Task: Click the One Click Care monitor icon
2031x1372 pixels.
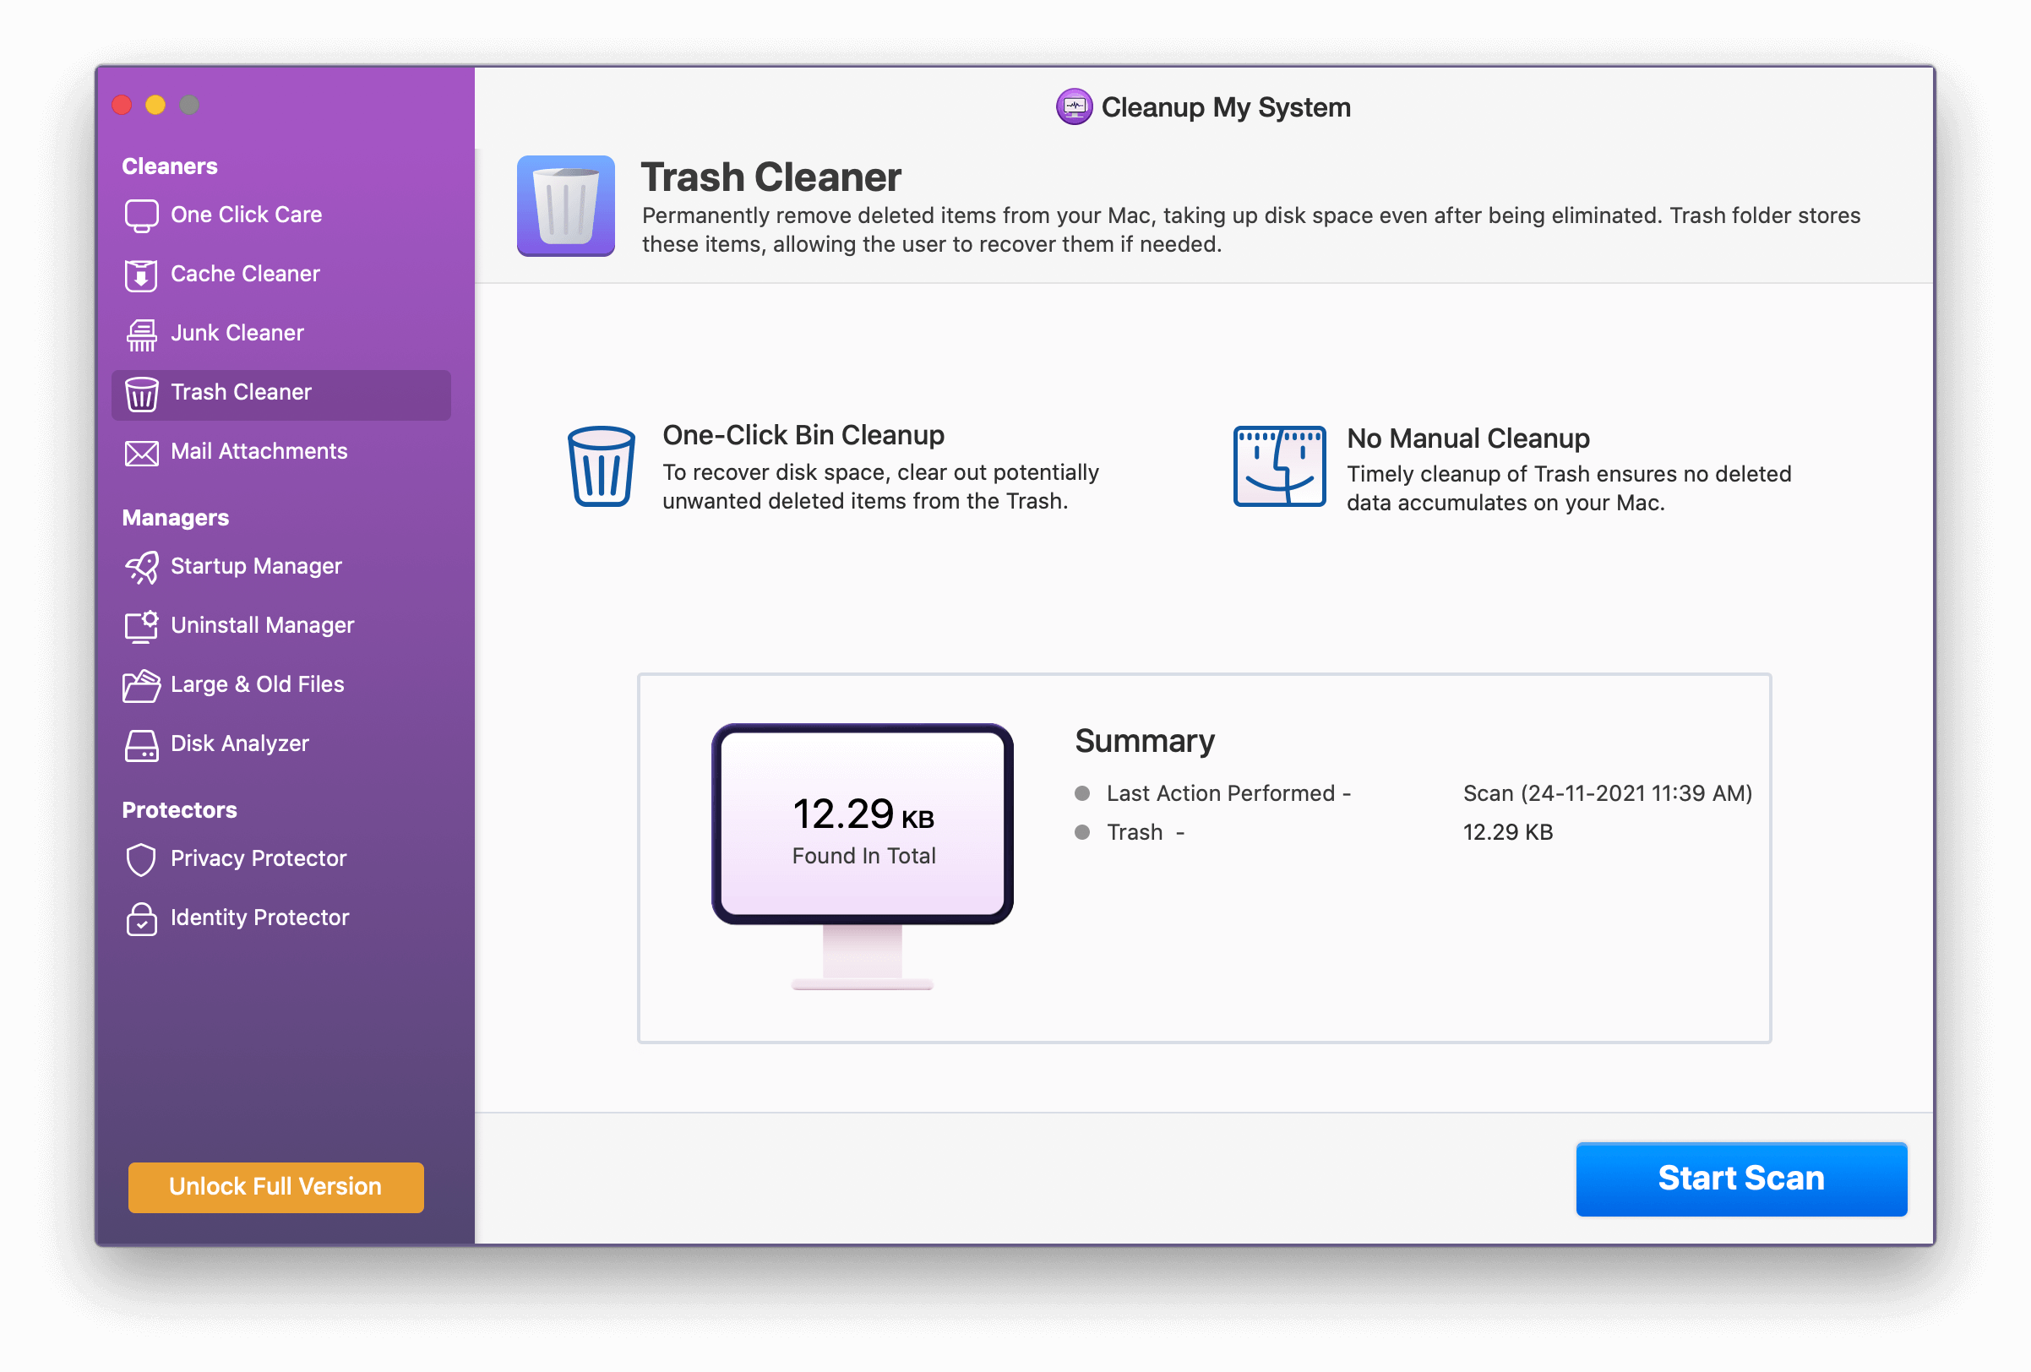Action: [141, 215]
